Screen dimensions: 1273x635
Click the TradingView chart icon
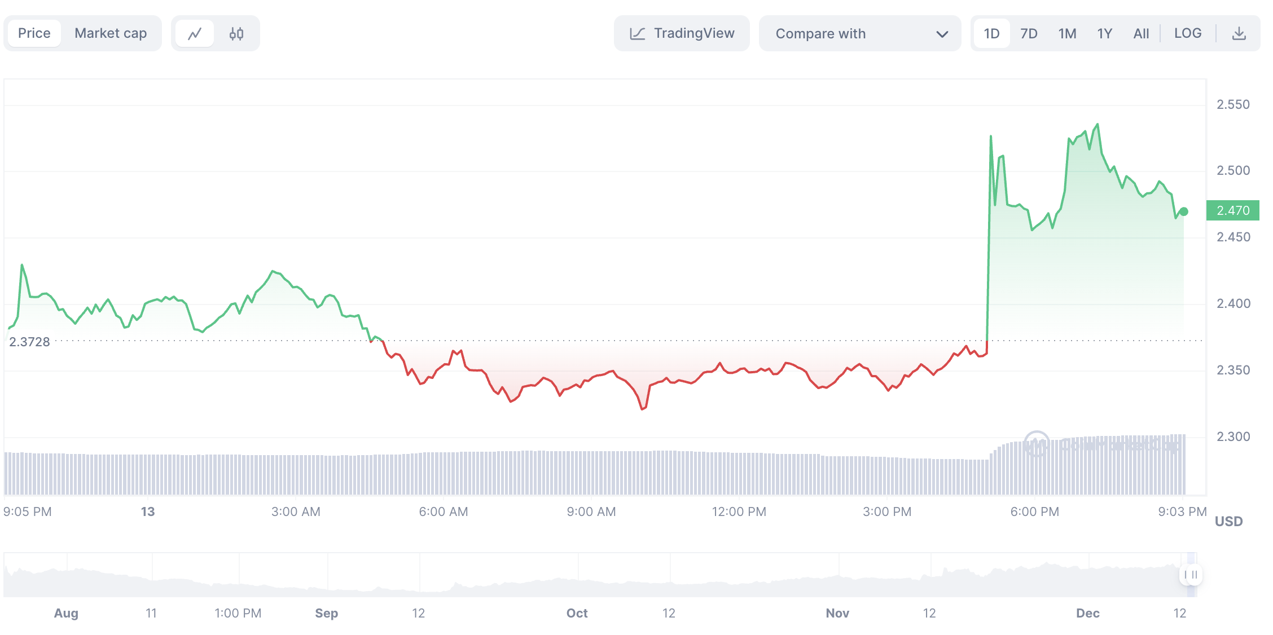pyautogui.click(x=637, y=34)
